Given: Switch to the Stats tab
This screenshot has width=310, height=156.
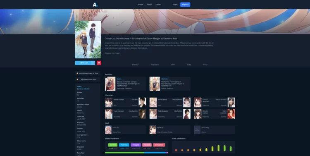Looking at the screenshot, I should pyautogui.click(x=189, y=65).
